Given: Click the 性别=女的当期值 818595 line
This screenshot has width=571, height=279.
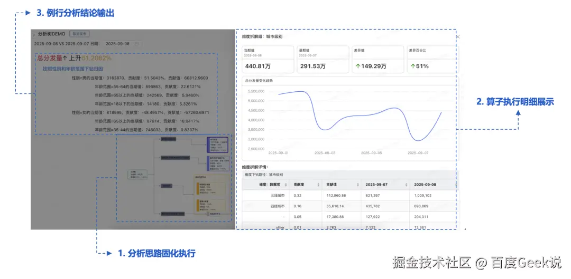Looking at the screenshot, I should coord(141,113).
